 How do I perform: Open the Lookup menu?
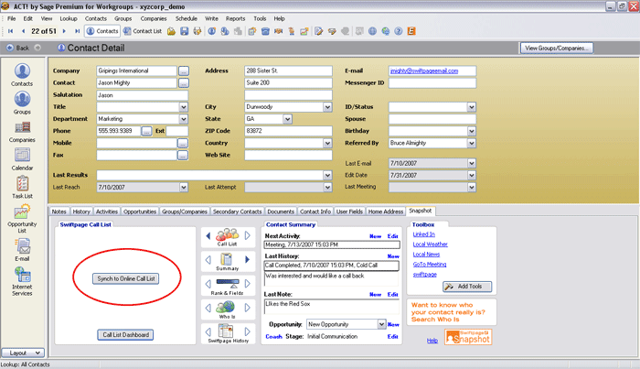pyautogui.click(x=69, y=19)
